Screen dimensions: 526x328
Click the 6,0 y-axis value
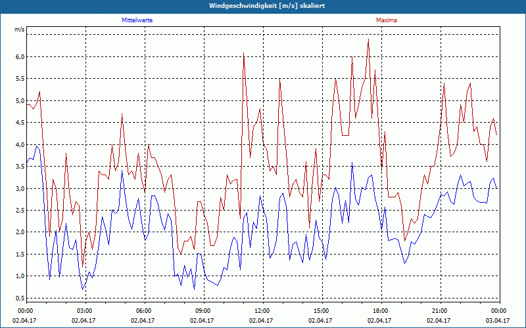20,57
